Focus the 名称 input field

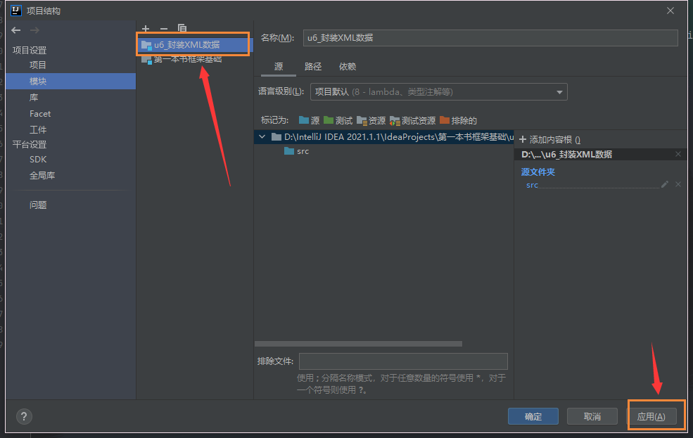click(490, 38)
